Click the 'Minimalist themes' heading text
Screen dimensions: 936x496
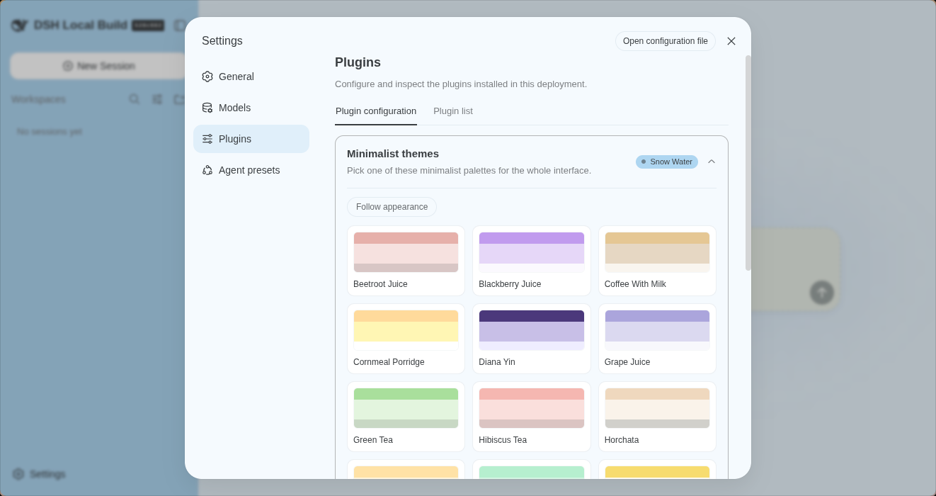coord(393,154)
